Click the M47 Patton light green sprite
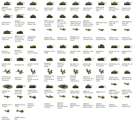The height and width of the screenshot is (122, 136). tap(115, 72)
